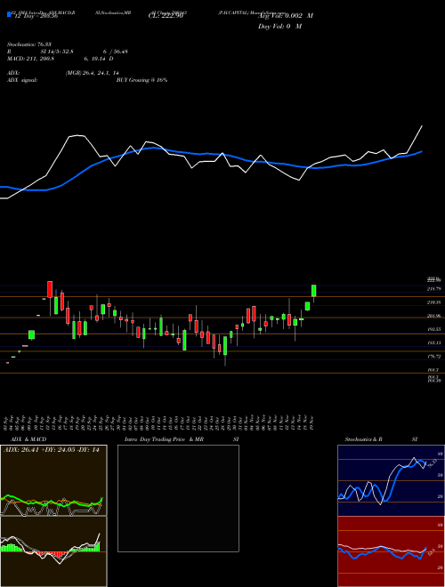Click the 'ADX signal:' label
The image size is (445, 587).
click(21, 80)
